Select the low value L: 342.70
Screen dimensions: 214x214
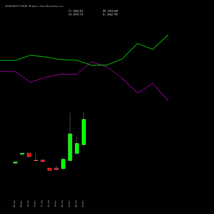pos(110,15)
